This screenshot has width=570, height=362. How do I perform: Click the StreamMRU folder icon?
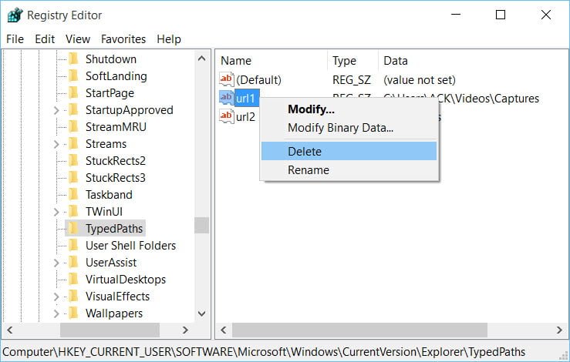pyautogui.click(x=73, y=127)
